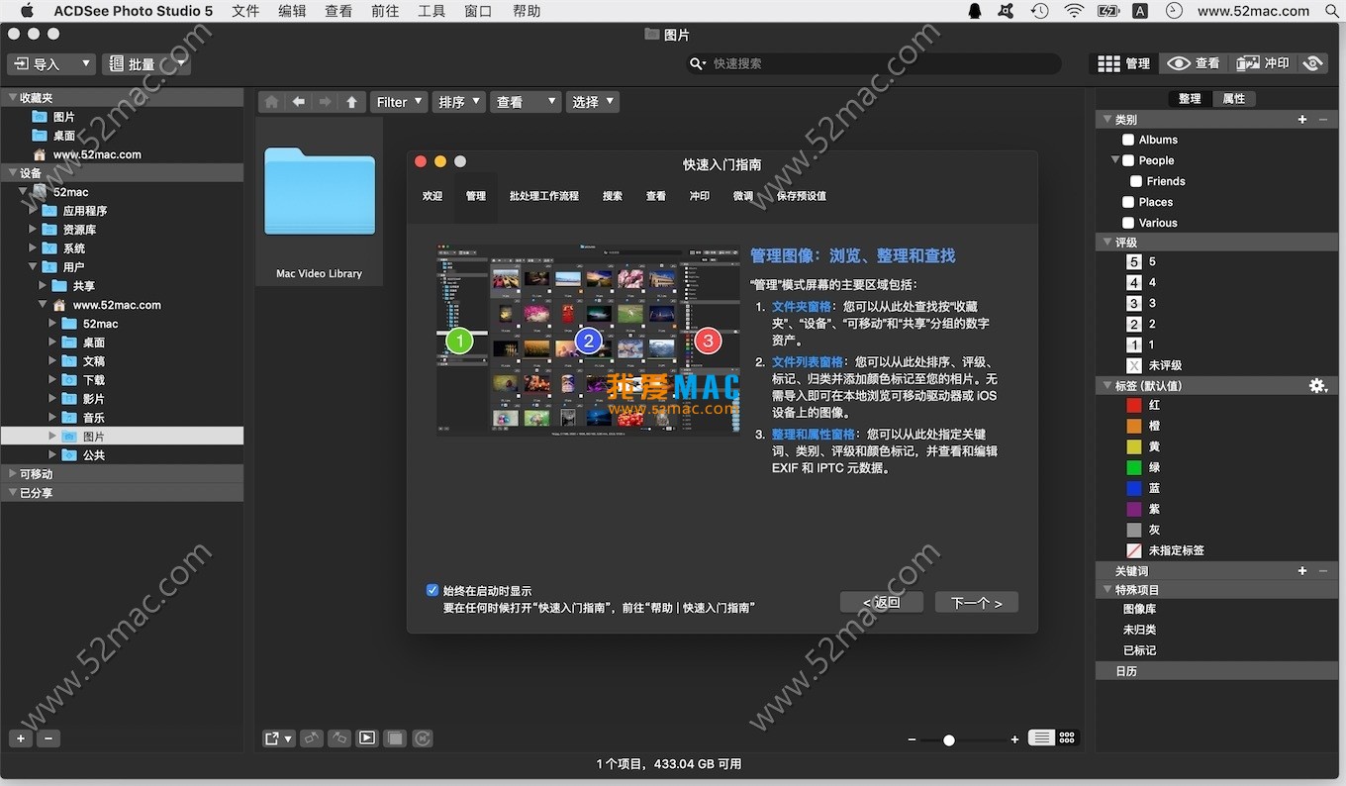Image resolution: width=1346 pixels, height=786 pixels.
Task: Open the 365 sync eye icon mode
Action: coord(1312,63)
